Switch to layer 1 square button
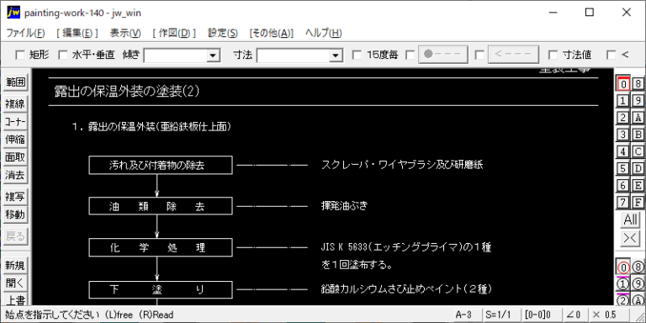 tap(623, 101)
